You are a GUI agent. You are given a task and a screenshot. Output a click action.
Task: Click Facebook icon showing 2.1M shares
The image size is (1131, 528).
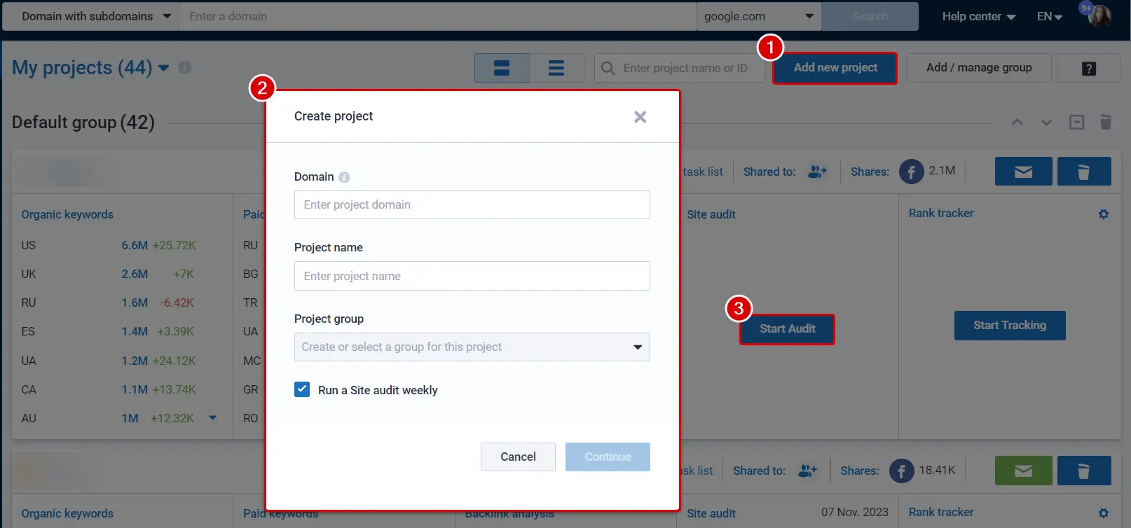(912, 172)
